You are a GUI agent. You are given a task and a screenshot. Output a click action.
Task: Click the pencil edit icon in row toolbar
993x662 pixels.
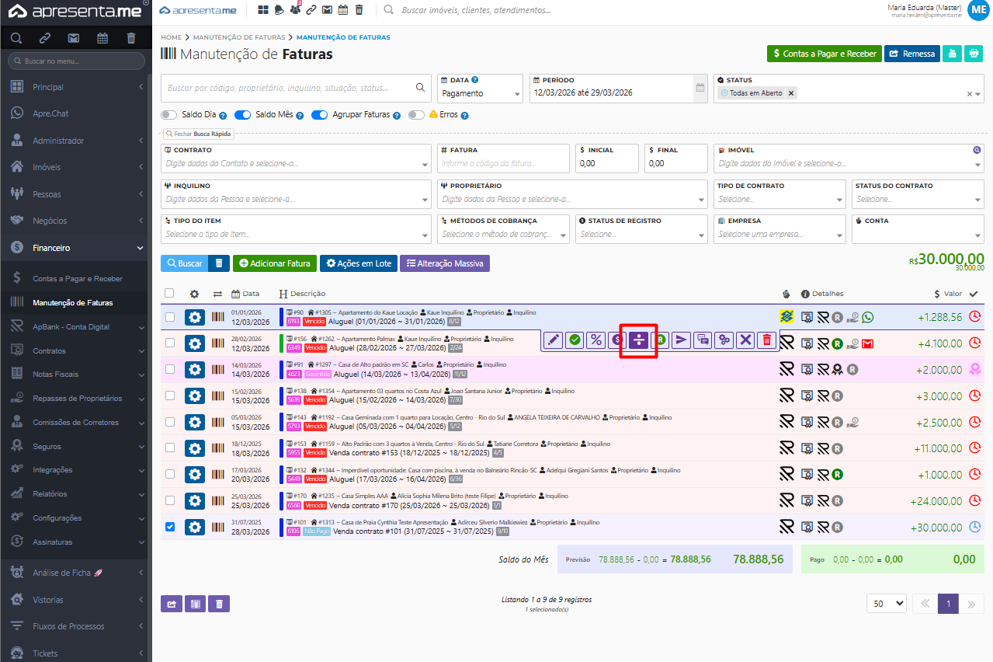click(x=553, y=340)
